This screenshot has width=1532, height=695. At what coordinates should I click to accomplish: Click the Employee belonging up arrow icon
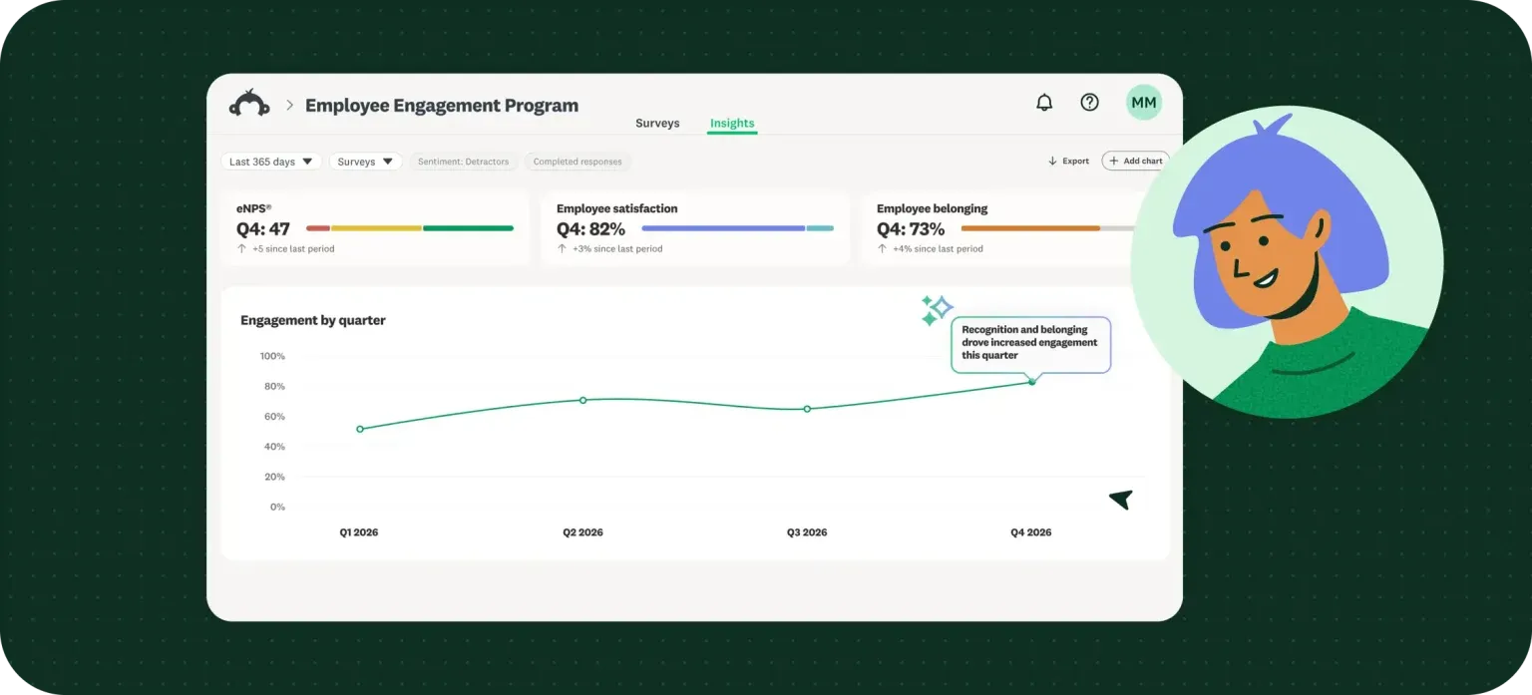coord(882,248)
